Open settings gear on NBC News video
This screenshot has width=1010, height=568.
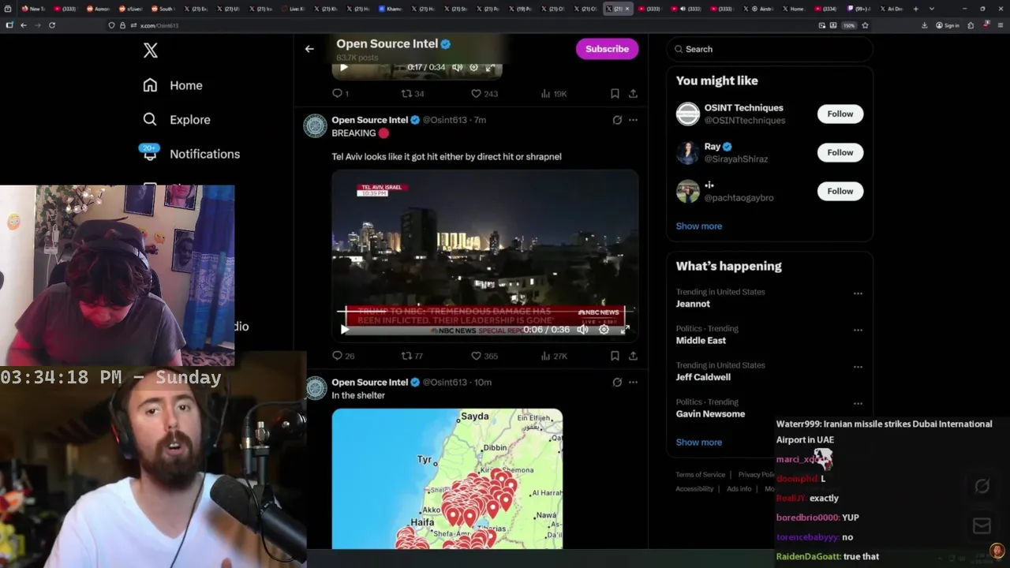pos(604,330)
